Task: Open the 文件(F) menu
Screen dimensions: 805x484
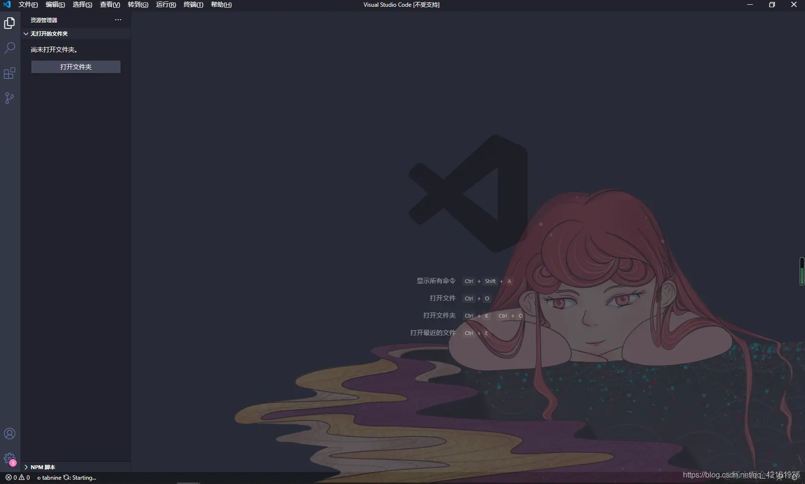Action: point(27,4)
